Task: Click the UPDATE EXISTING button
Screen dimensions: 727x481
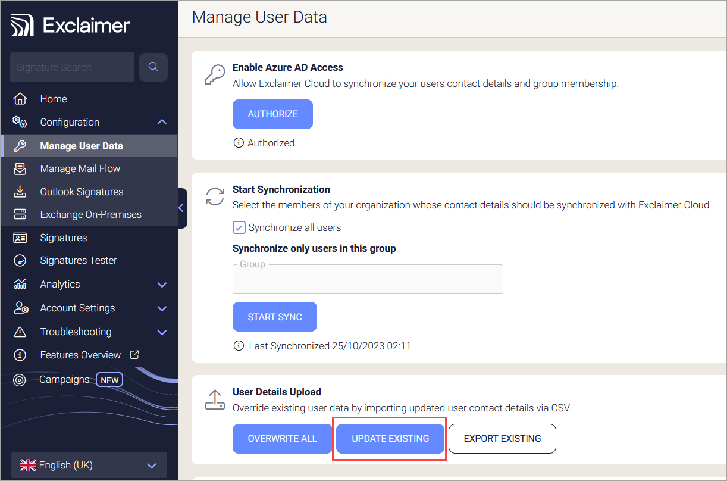Action: click(x=390, y=439)
